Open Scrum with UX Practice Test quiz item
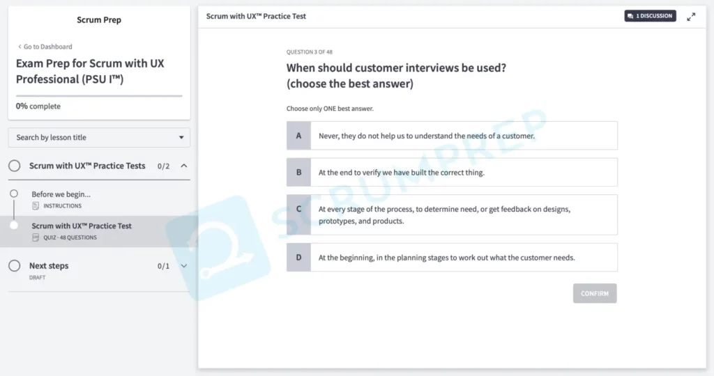Image resolution: width=714 pixels, height=376 pixels. coord(82,226)
